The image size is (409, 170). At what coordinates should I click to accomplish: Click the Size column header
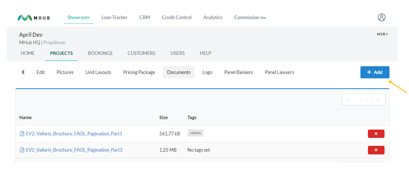click(x=164, y=117)
